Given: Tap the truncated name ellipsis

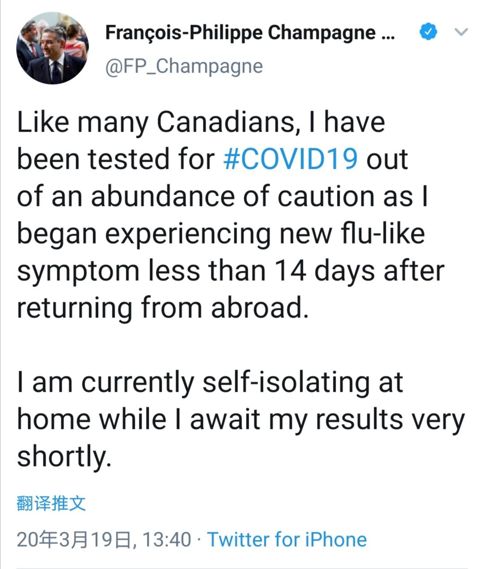Looking at the screenshot, I should 388,33.
